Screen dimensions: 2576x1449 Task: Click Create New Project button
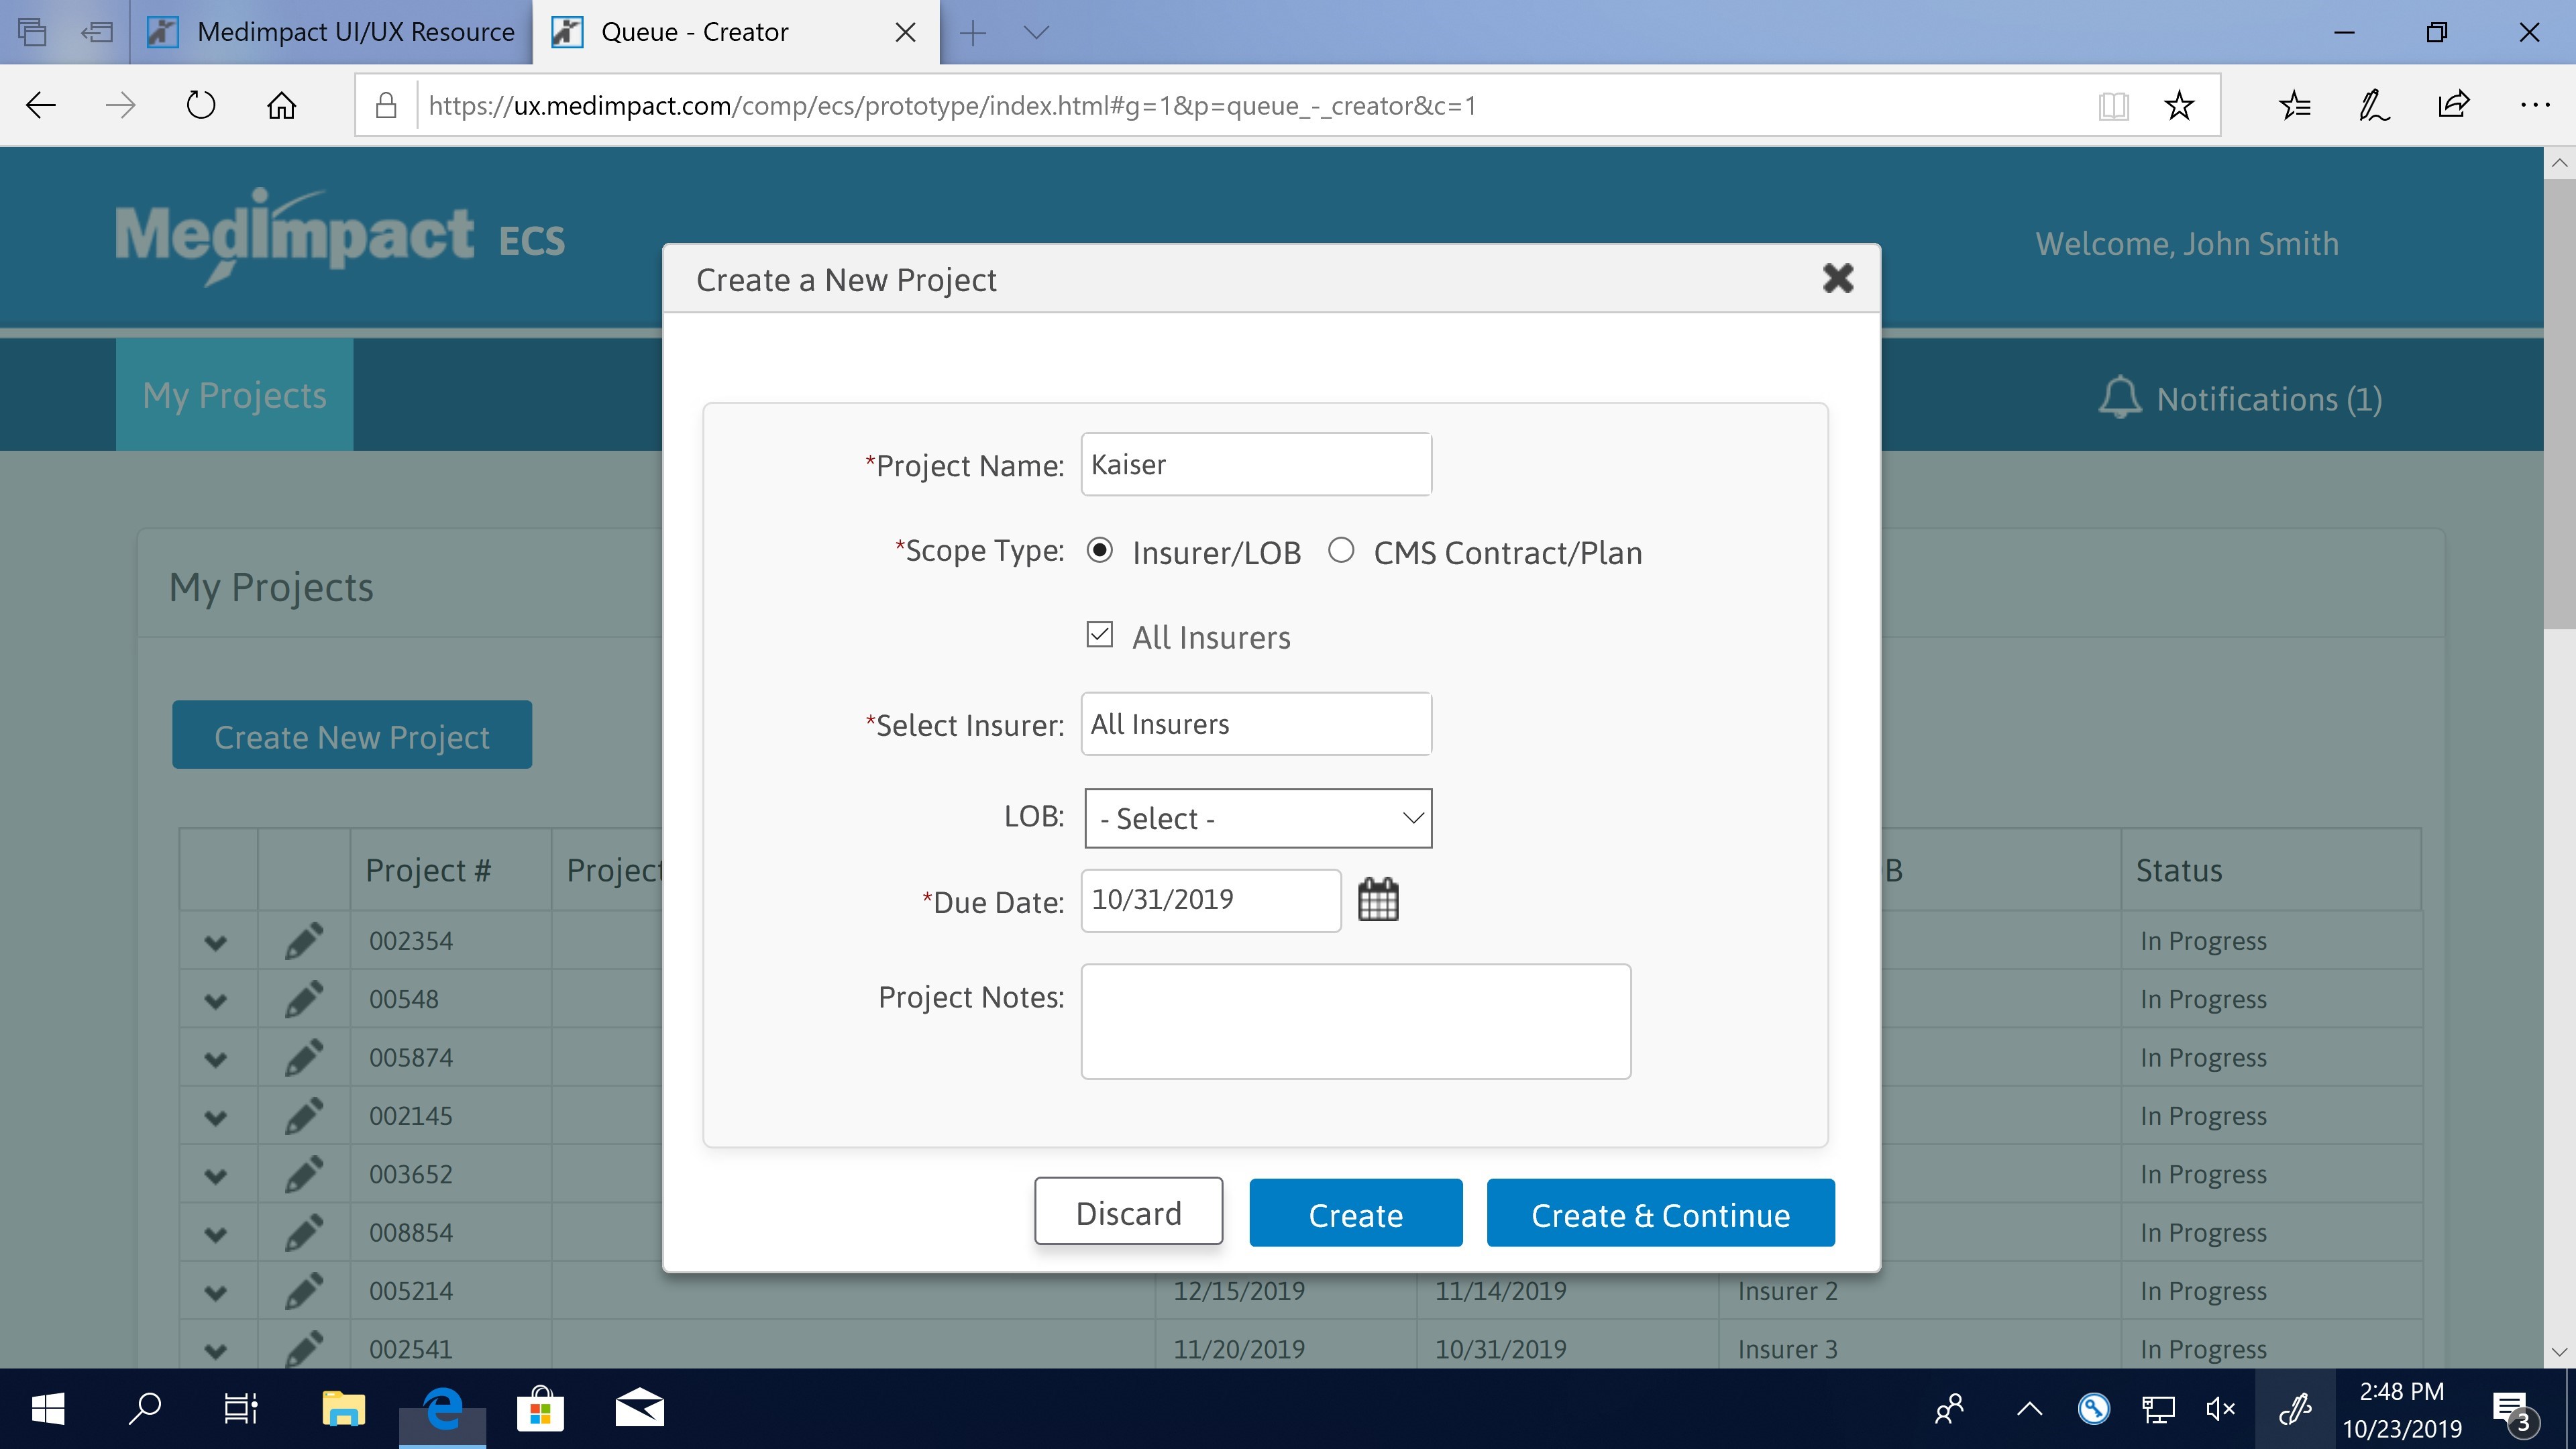pos(352,735)
